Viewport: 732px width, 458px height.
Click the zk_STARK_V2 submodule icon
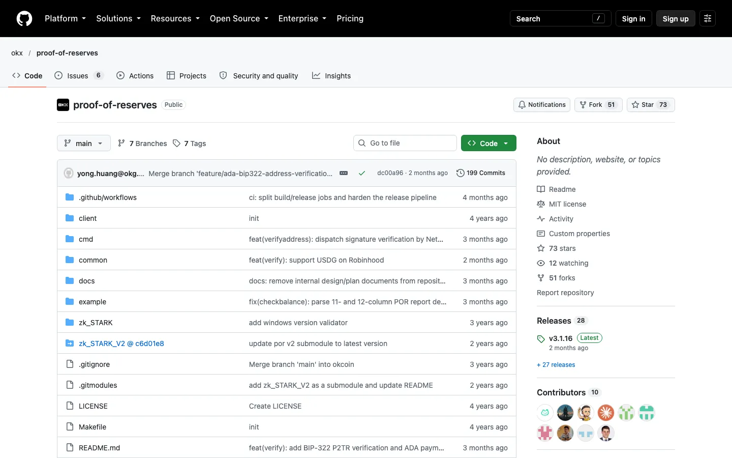click(70, 343)
